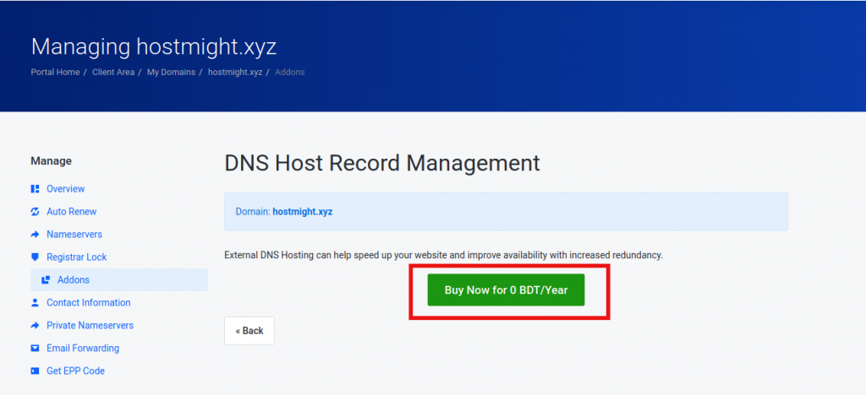
Task: Click the Email Forwarding envelope icon
Action: point(35,349)
